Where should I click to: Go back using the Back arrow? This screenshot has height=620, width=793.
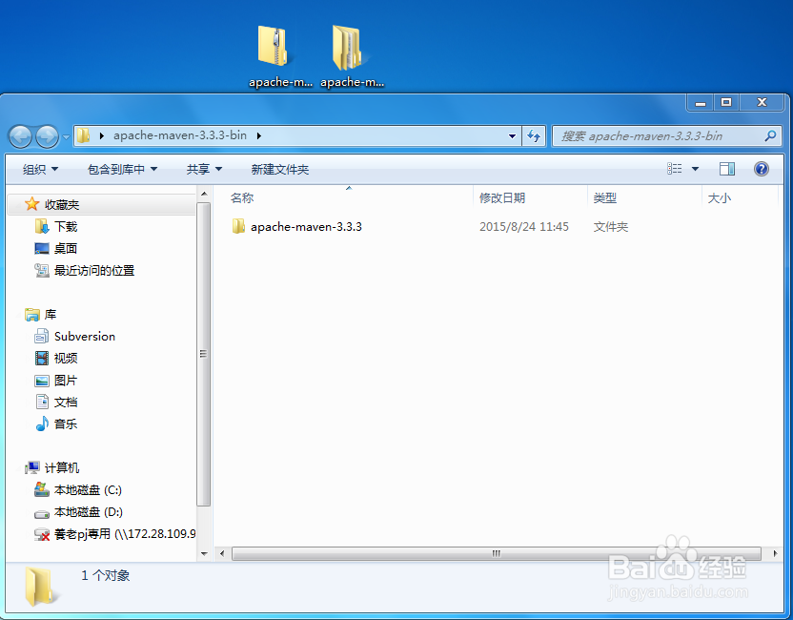click(21, 136)
